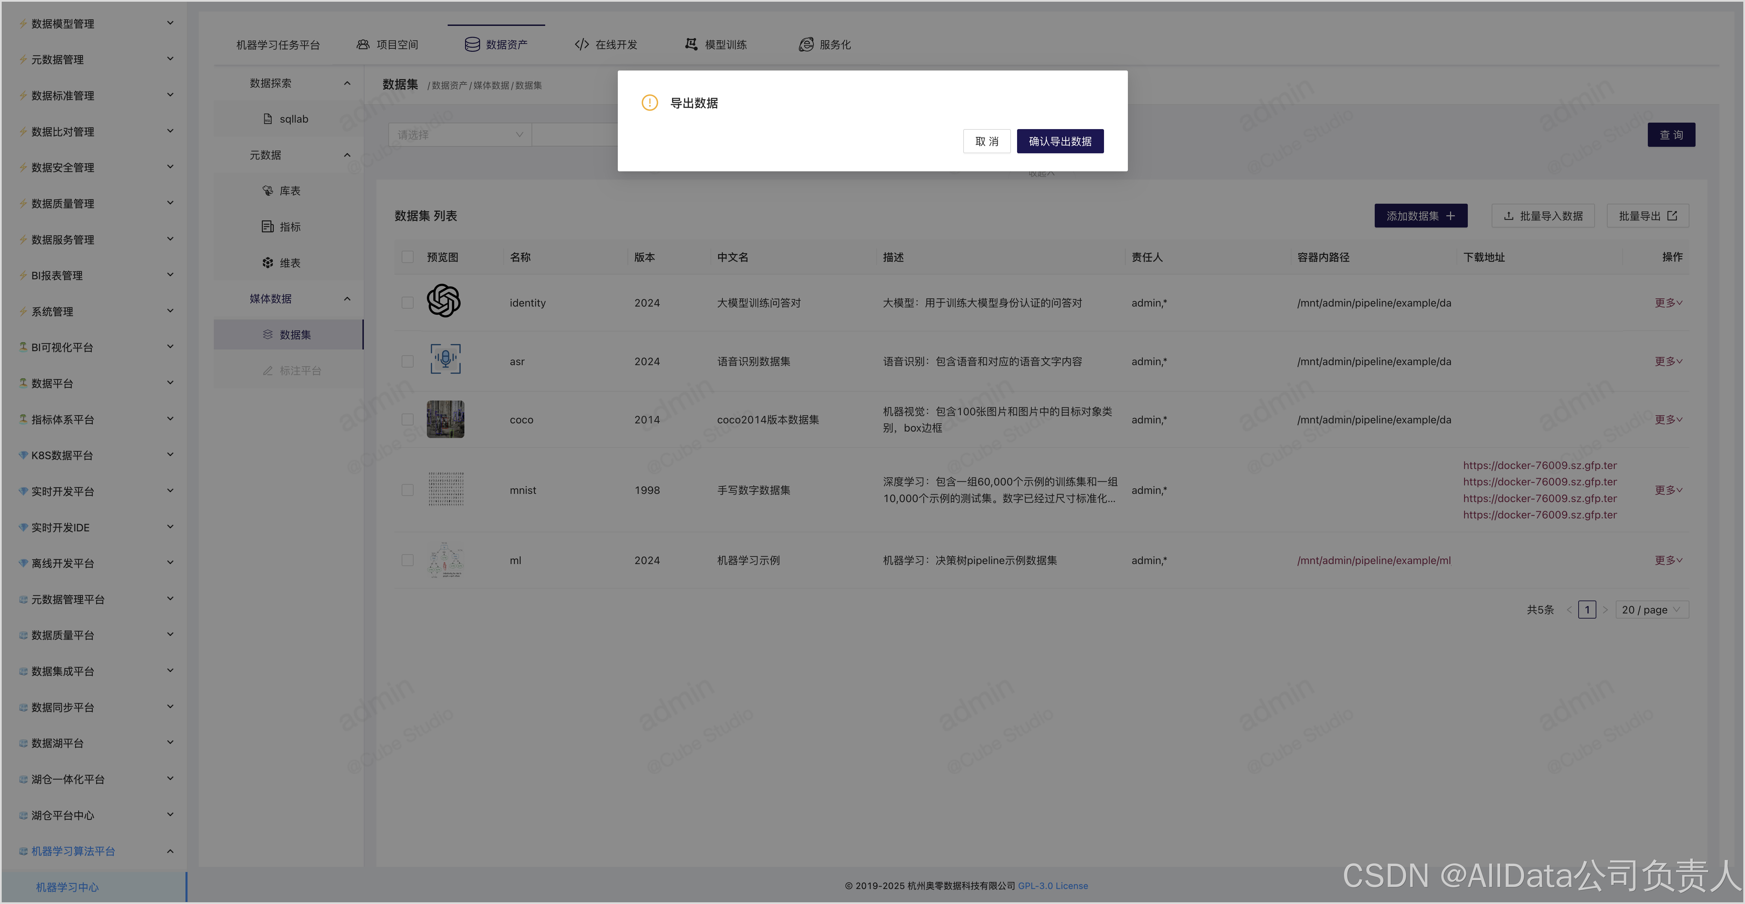Click the 项目空间 people icon

(x=363, y=45)
